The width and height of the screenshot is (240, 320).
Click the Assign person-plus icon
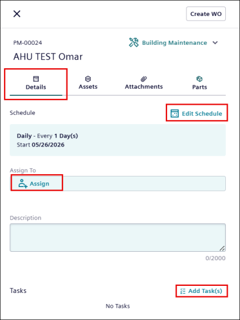pyautogui.click(x=23, y=184)
